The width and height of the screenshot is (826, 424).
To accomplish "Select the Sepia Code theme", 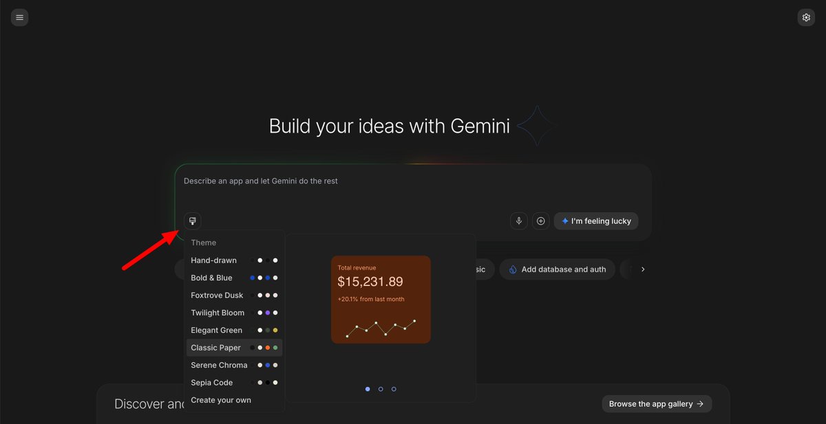I will [234, 383].
